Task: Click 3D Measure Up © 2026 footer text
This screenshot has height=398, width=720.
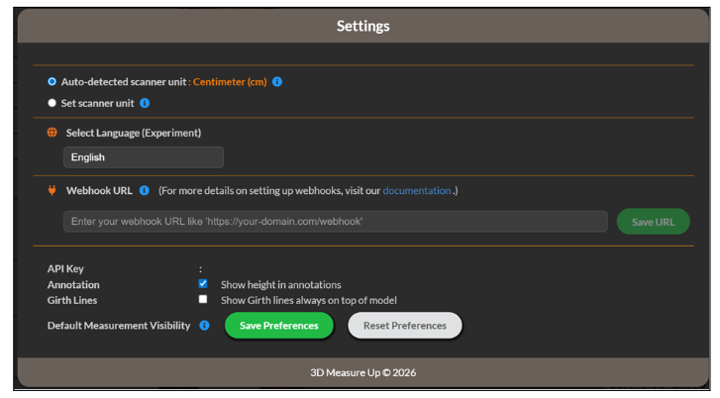Action: click(x=362, y=372)
